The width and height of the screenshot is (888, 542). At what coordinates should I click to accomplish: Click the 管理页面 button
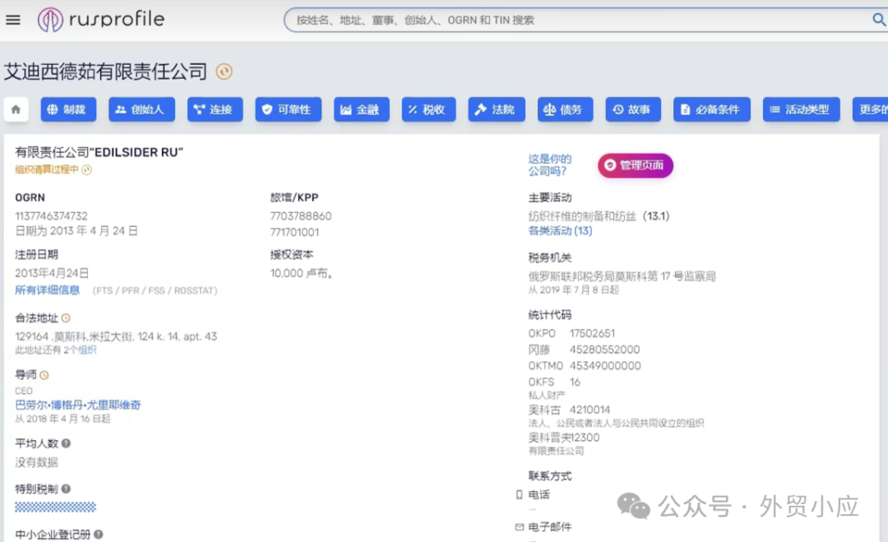(x=636, y=165)
